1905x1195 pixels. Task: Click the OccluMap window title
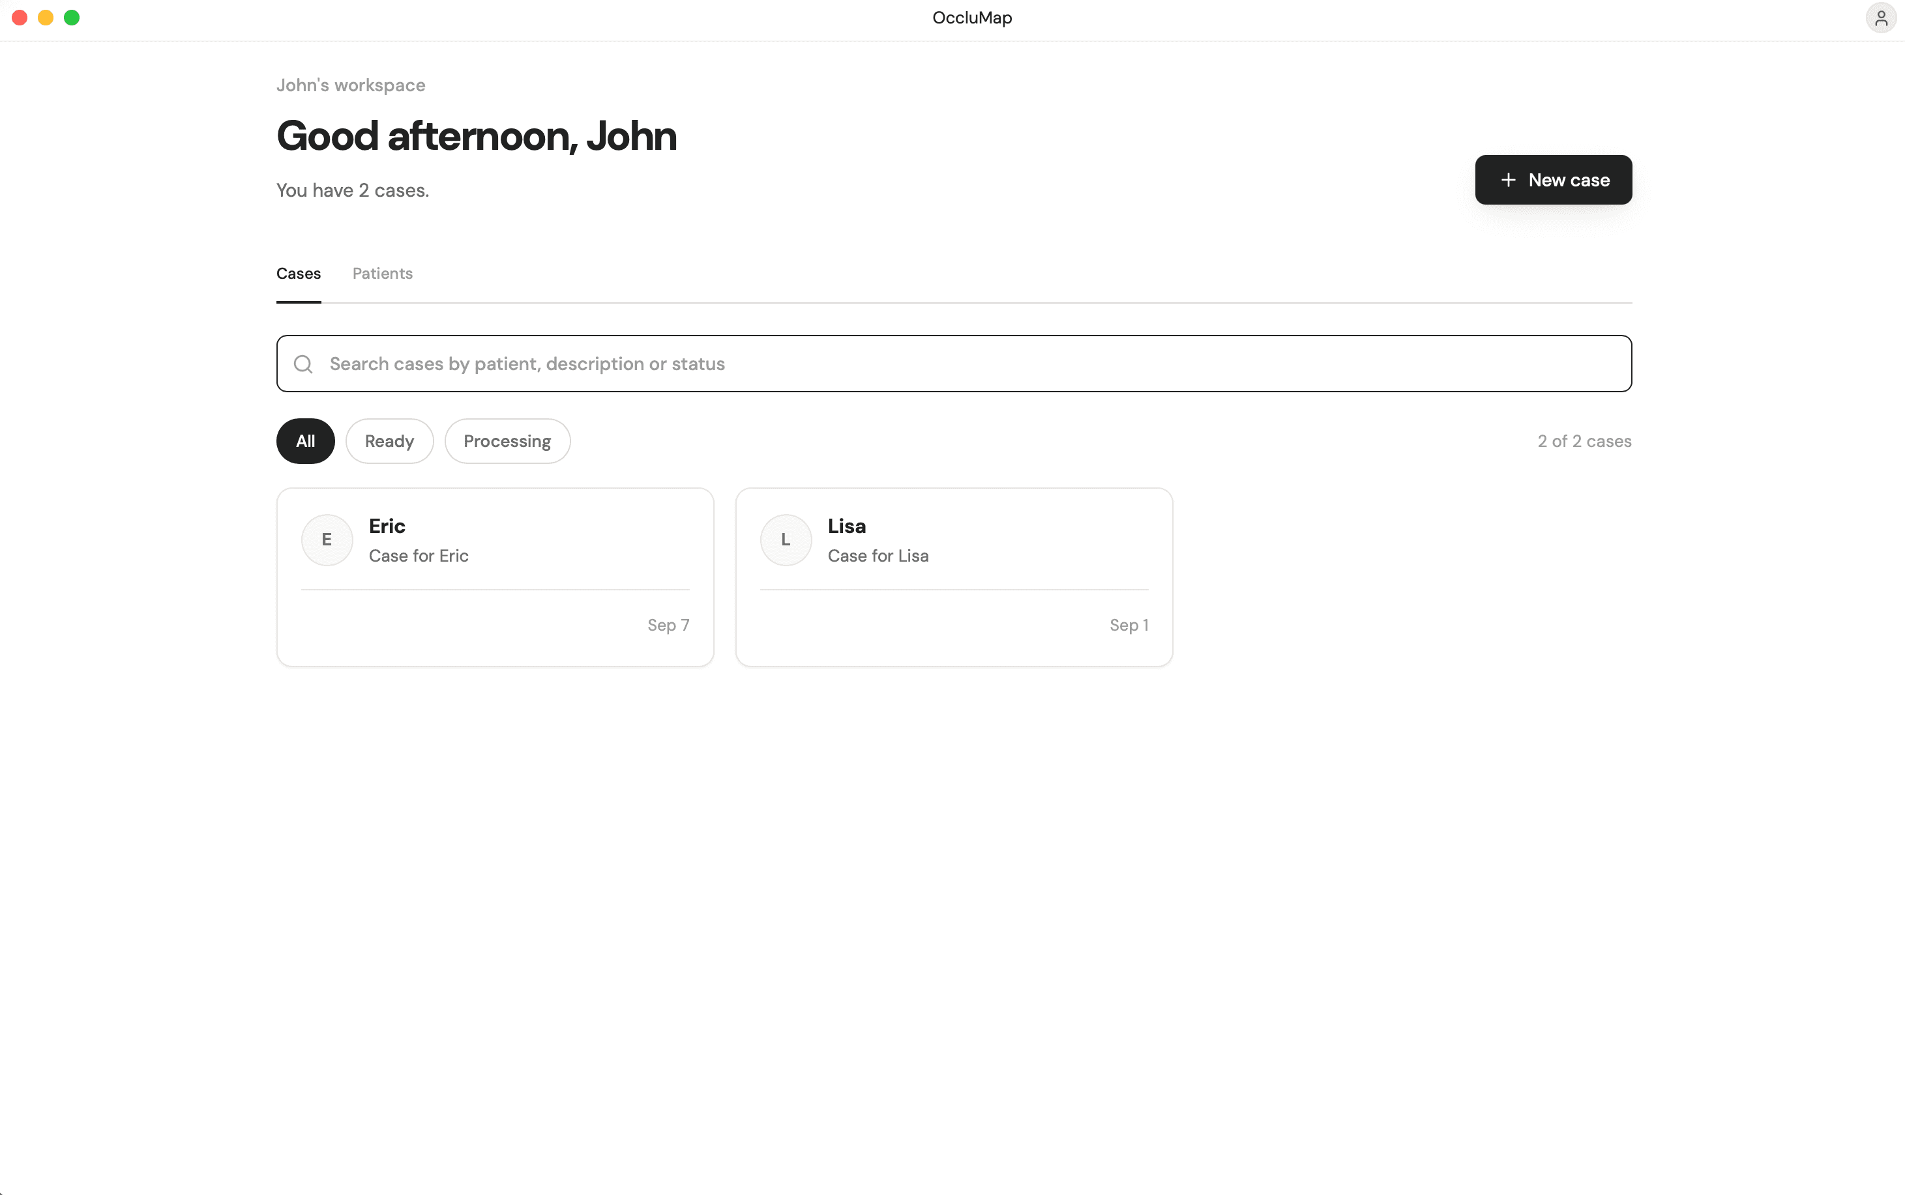pyautogui.click(x=972, y=18)
